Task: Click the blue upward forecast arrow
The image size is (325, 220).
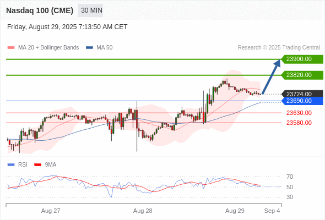Action: pos(272,77)
